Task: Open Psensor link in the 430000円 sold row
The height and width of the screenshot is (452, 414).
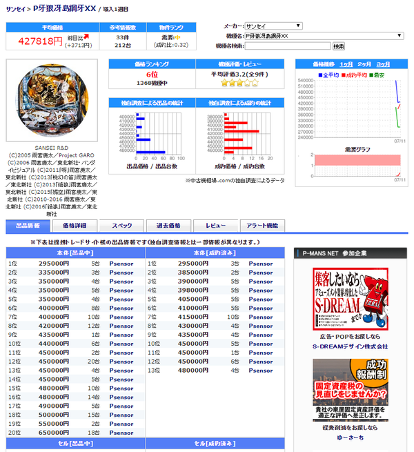Action: point(261,326)
